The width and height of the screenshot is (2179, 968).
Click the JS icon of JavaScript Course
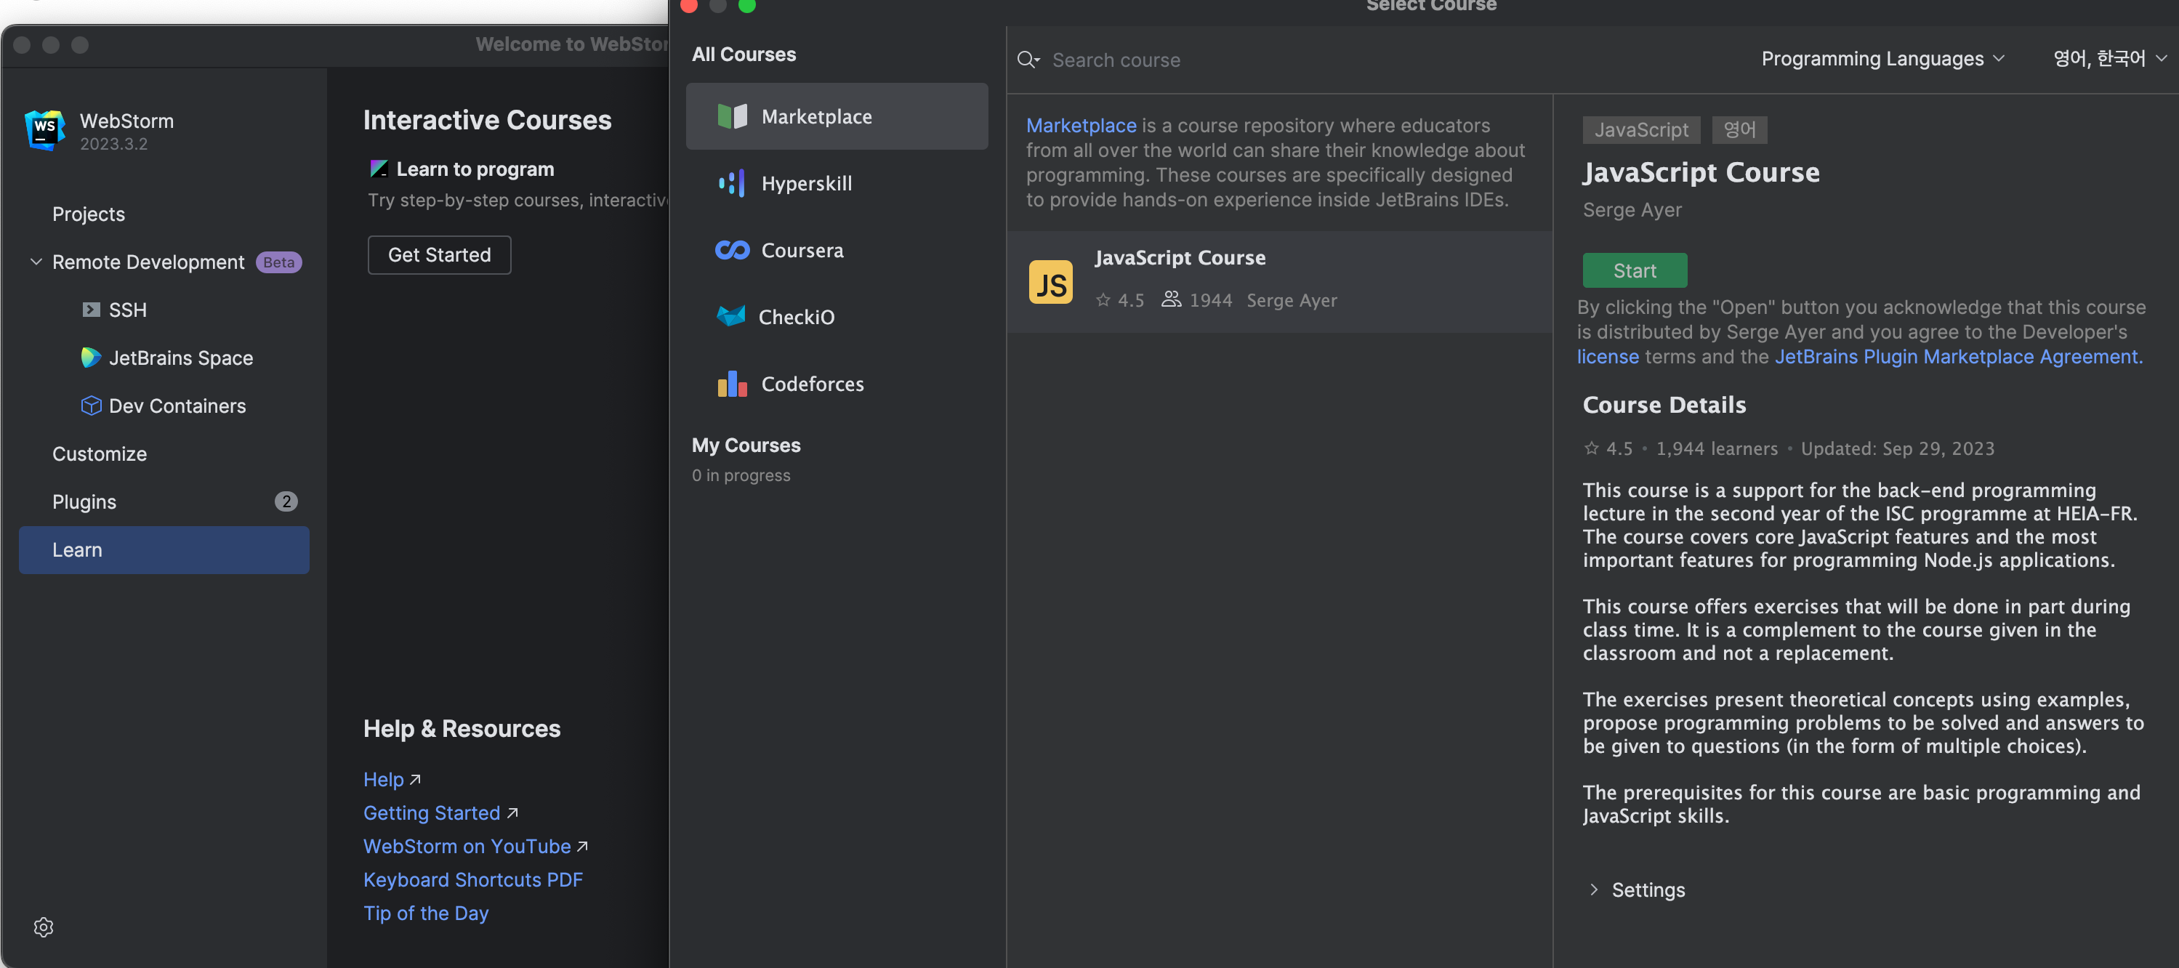click(1050, 281)
